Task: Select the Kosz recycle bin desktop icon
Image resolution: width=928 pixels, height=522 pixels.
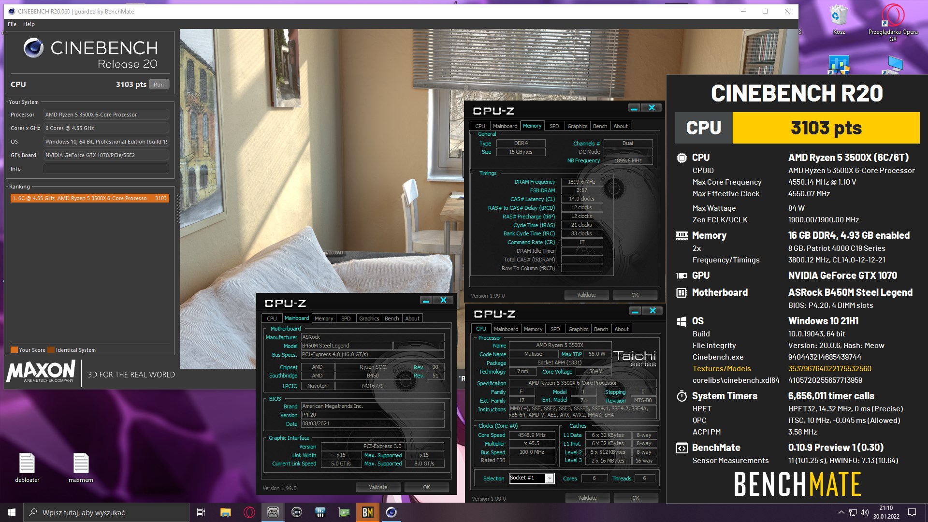Action: [839, 19]
